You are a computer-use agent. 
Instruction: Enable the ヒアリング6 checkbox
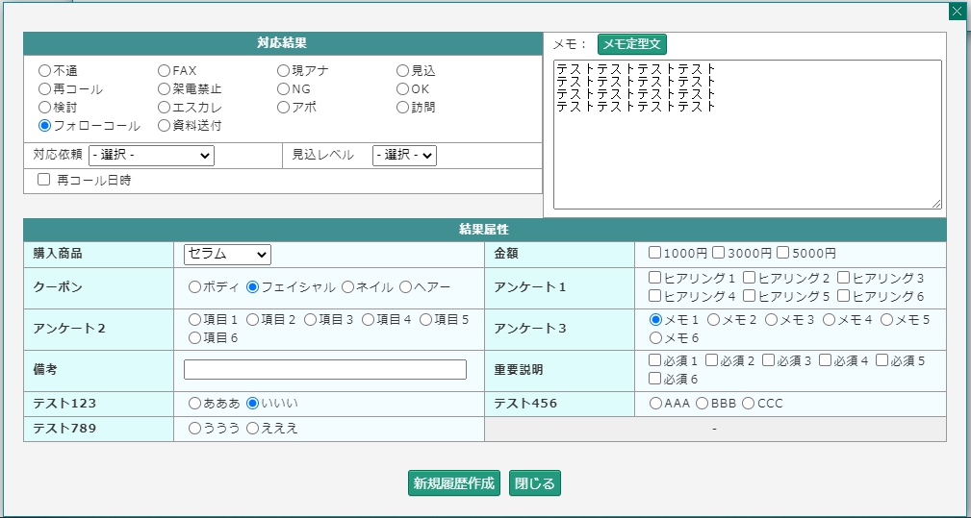coord(843,295)
